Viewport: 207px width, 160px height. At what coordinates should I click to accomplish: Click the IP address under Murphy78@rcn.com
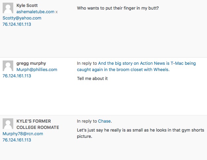point(17,140)
